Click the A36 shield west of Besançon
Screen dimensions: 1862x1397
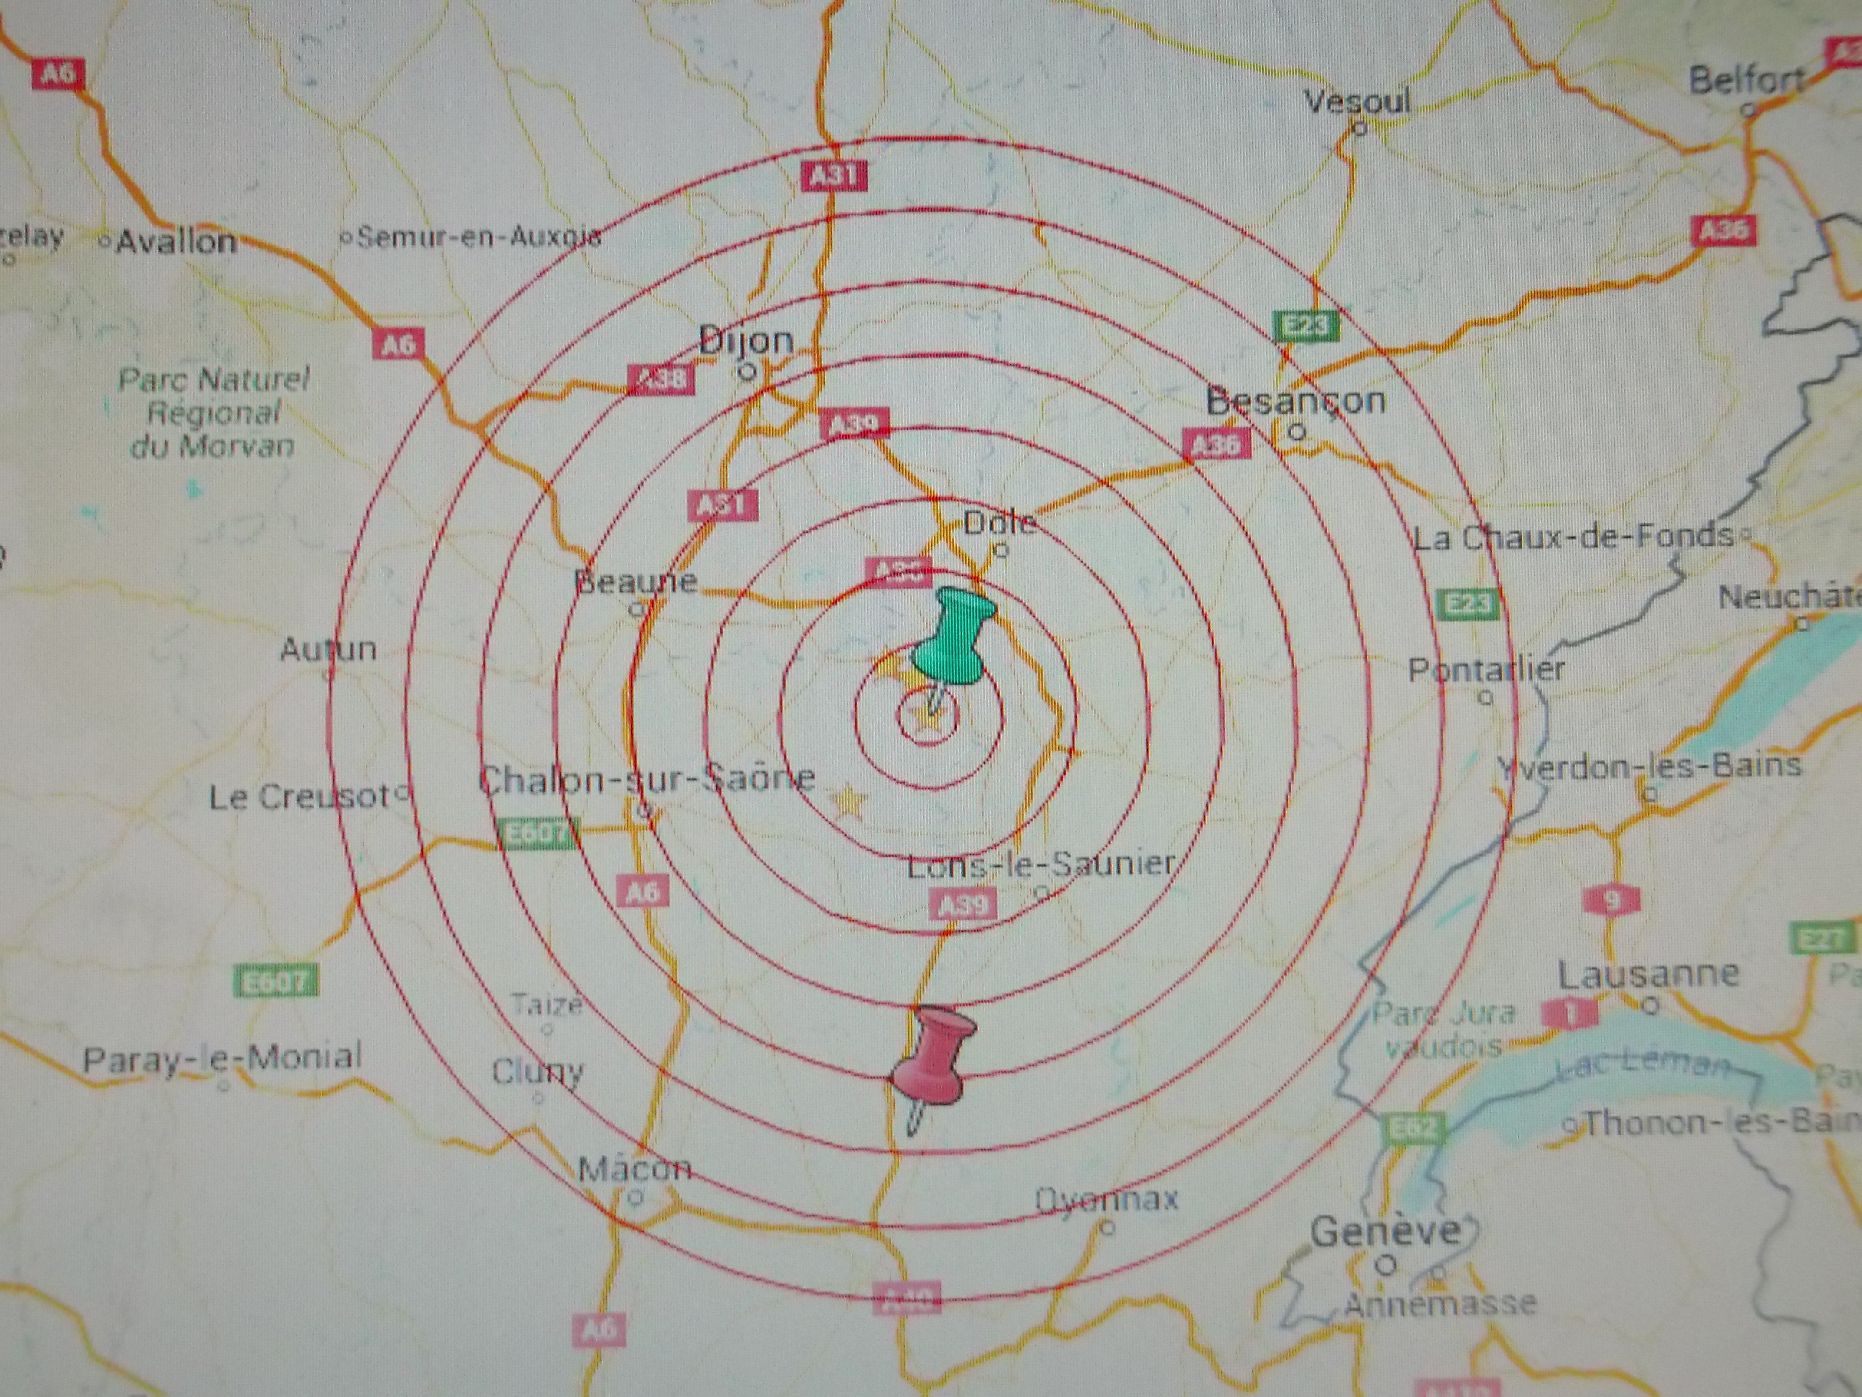click(x=1217, y=444)
